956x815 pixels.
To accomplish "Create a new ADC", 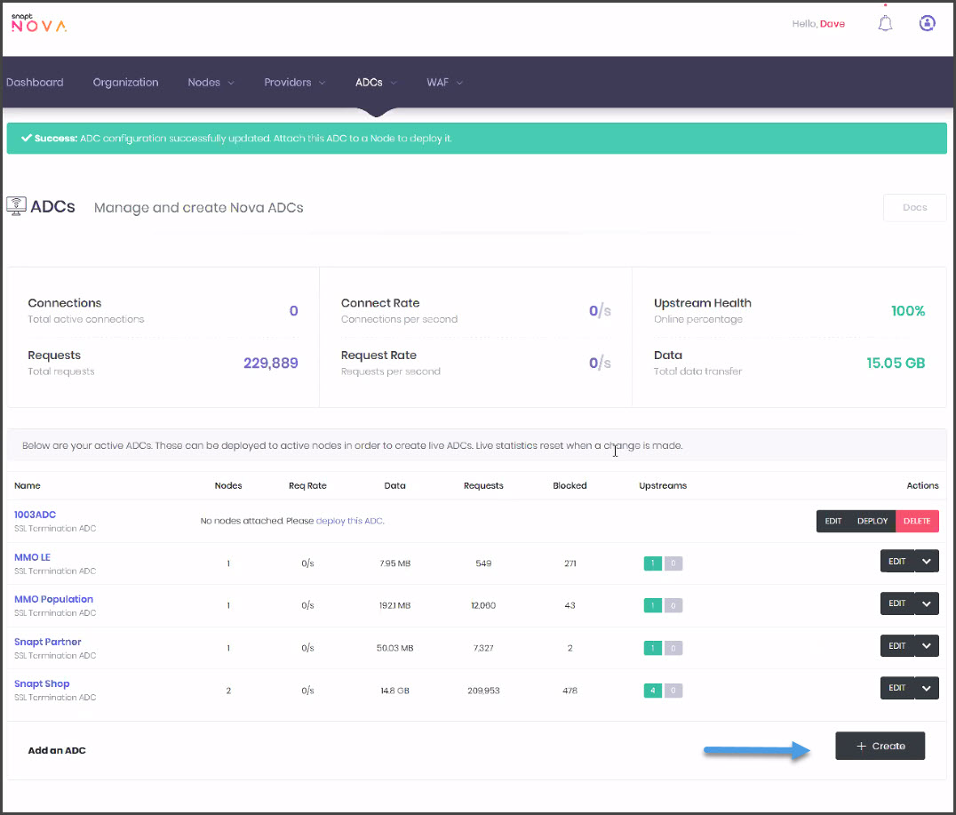I will click(x=880, y=746).
